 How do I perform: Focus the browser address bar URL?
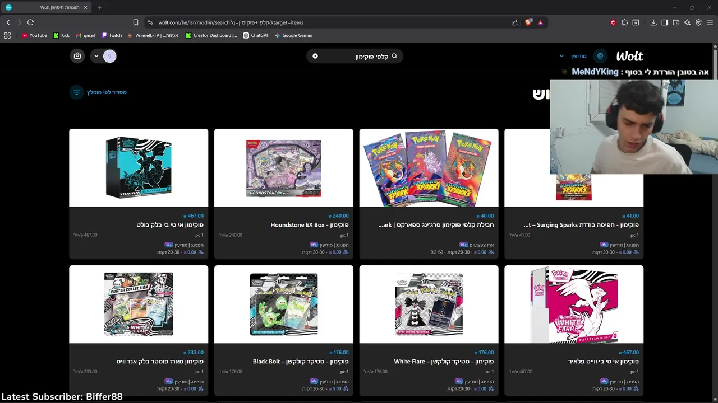click(x=231, y=22)
